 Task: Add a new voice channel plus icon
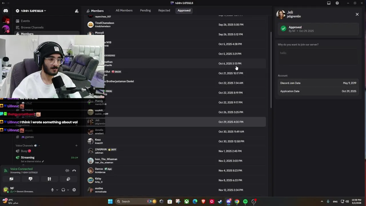tap(76, 146)
